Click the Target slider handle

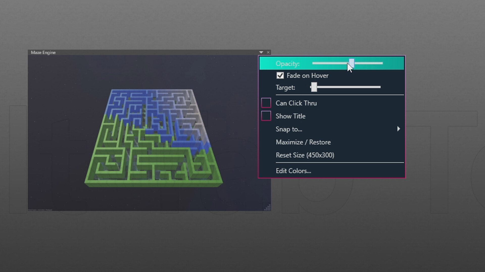pyautogui.click(x=314, y=87)
